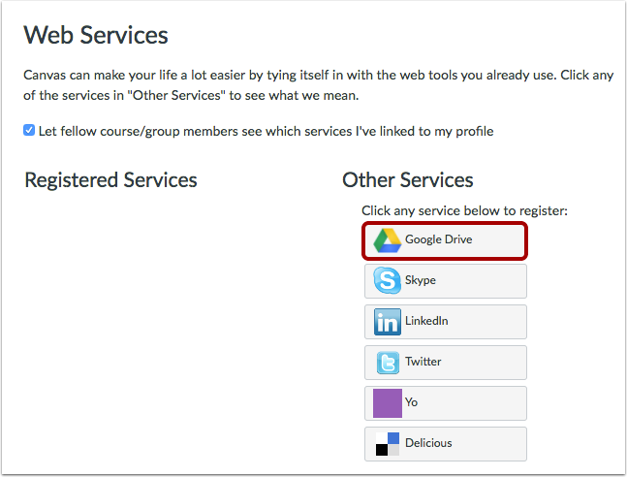Register the Google Drive service
The width and height of the screenshot is (627, 477).
point(445,240)
